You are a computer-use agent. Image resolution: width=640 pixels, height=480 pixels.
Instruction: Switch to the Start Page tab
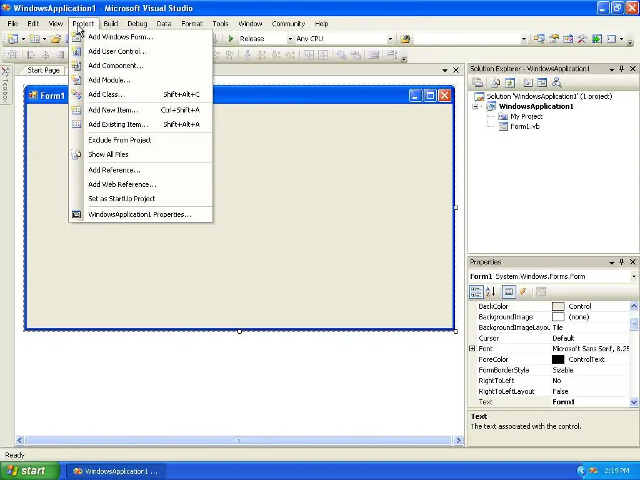click(43, 70)
